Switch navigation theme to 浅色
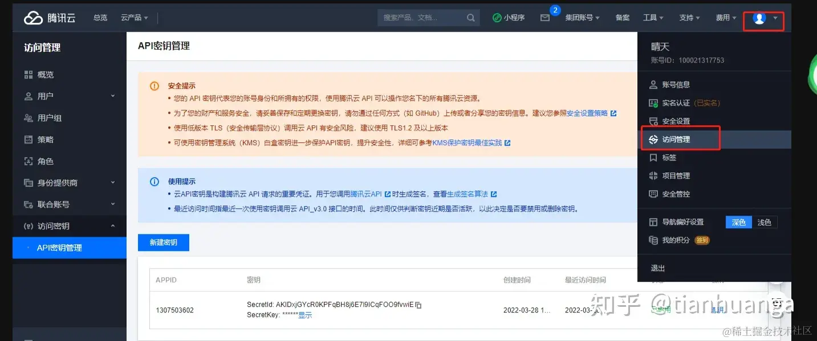 tap(765, 222)
